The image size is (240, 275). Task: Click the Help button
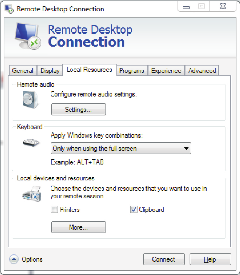pos(210,259)
